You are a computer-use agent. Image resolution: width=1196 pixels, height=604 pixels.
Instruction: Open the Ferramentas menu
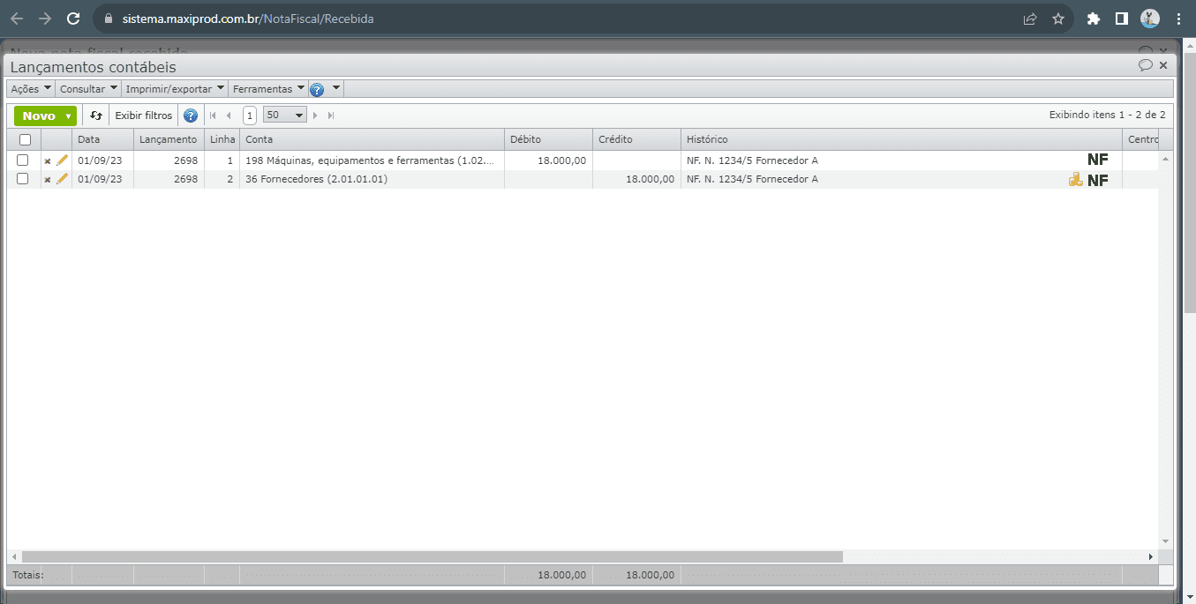268,89
